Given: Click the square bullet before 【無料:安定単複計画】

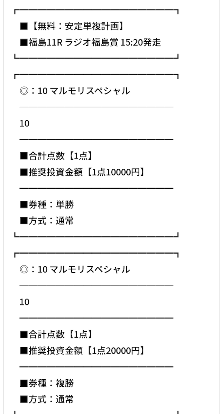Looking at the screenshot, I should point(24,26).
